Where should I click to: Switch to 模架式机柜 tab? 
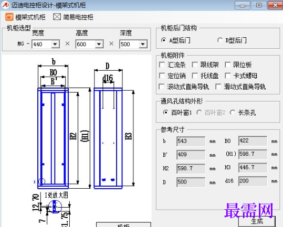tap(25, 17)
